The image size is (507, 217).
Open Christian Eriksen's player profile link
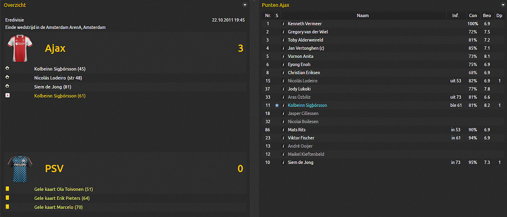click(x=304, y=73)
